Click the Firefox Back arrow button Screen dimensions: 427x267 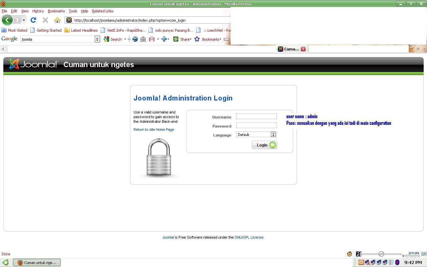point(7,20)
